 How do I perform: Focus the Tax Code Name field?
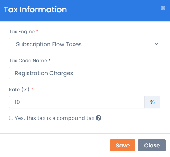[85, 73]
